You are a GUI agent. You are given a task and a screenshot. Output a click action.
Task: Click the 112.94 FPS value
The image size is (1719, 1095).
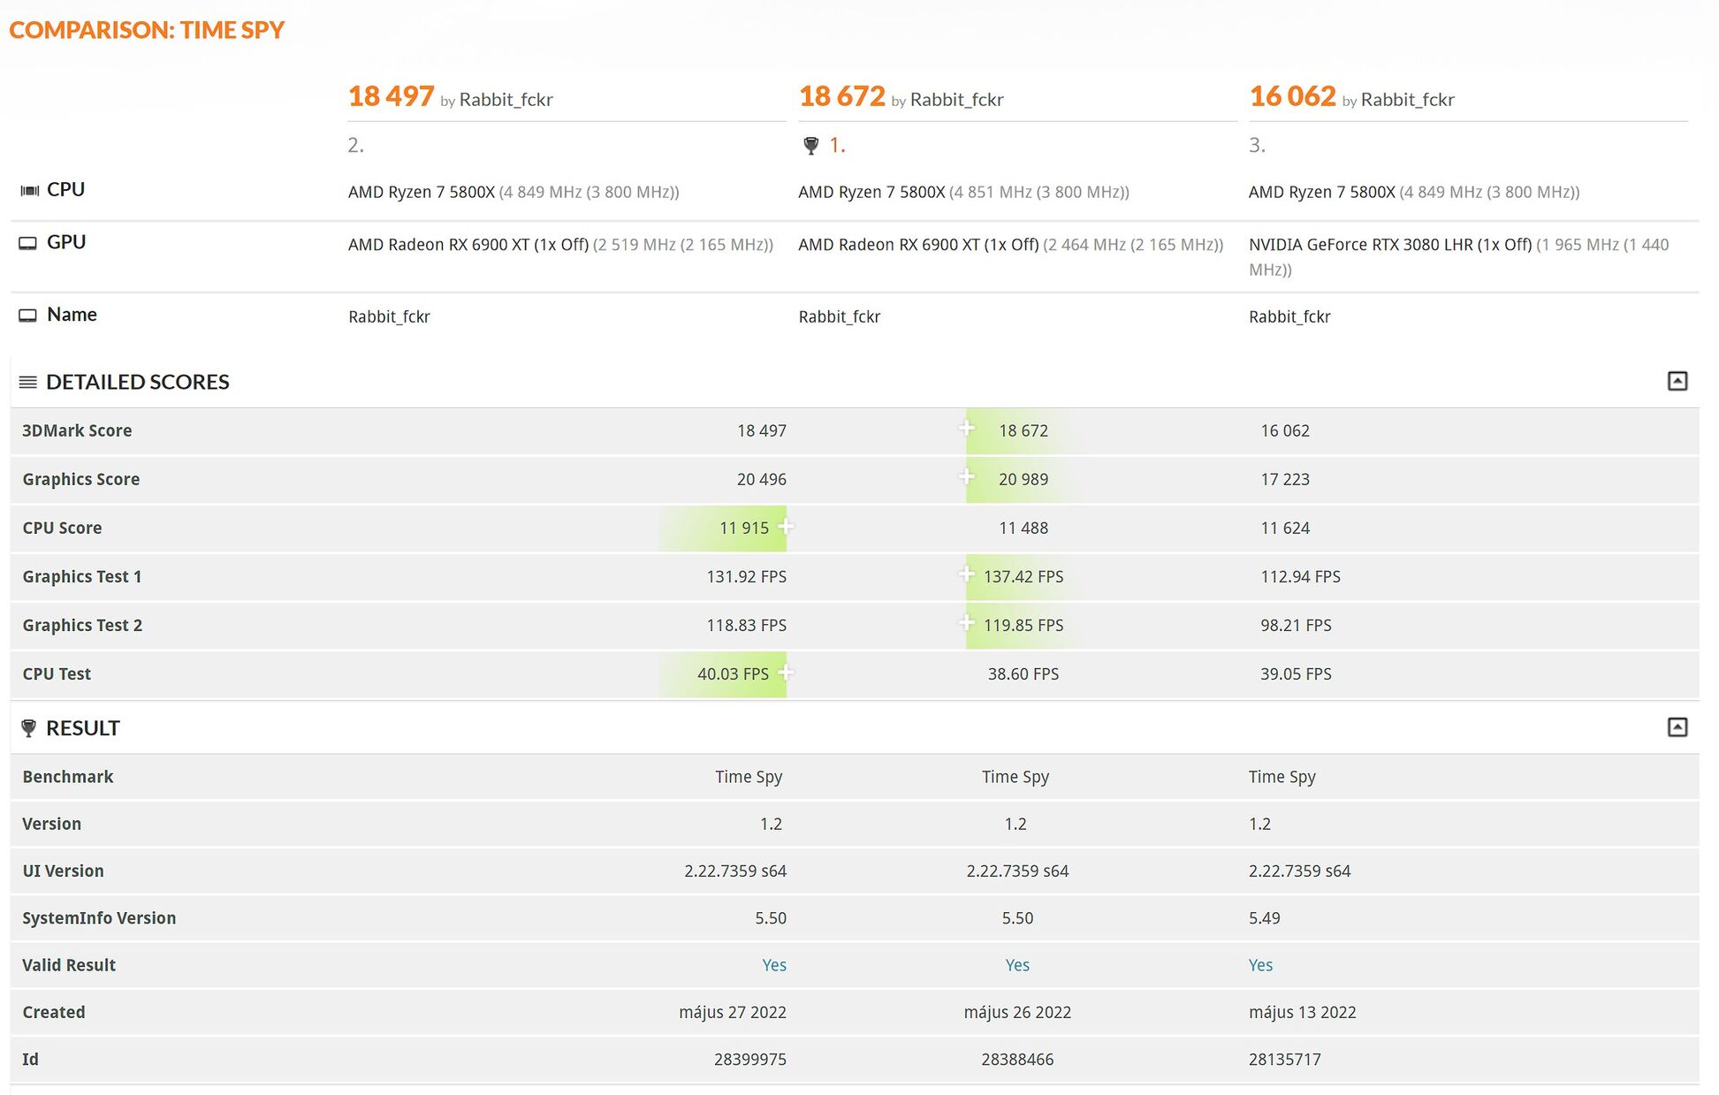tap(1300, 576)
